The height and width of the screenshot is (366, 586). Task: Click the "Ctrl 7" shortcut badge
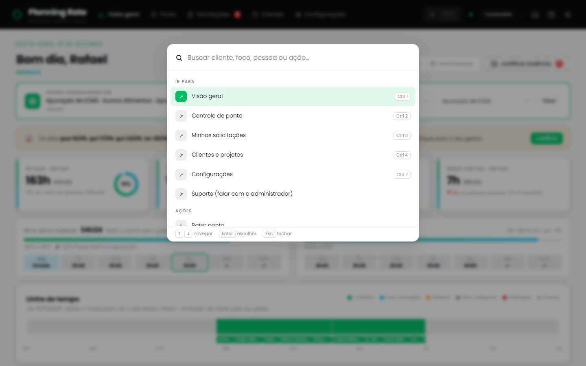pyautogui.click(x=402, y=174)
